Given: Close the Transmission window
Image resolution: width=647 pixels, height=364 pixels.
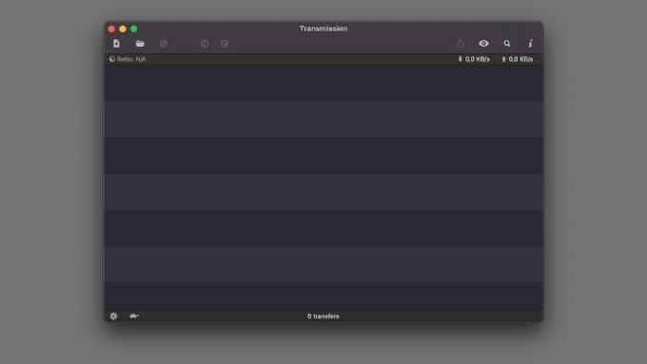Looking at the screenshot, I should point(111,29).
